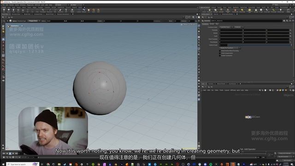This screenshot has width=295, height=166.
Task: Add new pane tab beside Geometry Spreadsheet
Action: pyautogui.click(x=73, y=14)
